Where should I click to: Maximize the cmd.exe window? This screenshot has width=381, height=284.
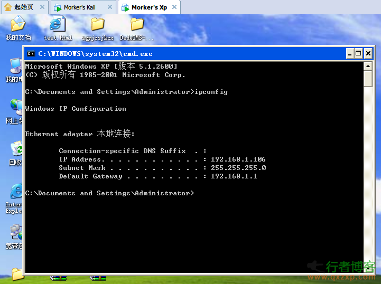coord(358,54)
